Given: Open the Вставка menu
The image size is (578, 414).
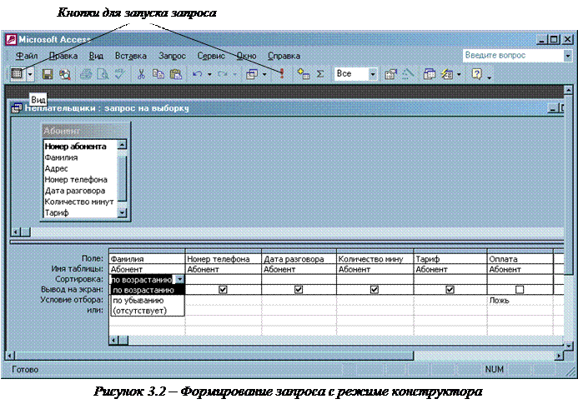Looking at the screenshot, I should click(x=130, y=56).
